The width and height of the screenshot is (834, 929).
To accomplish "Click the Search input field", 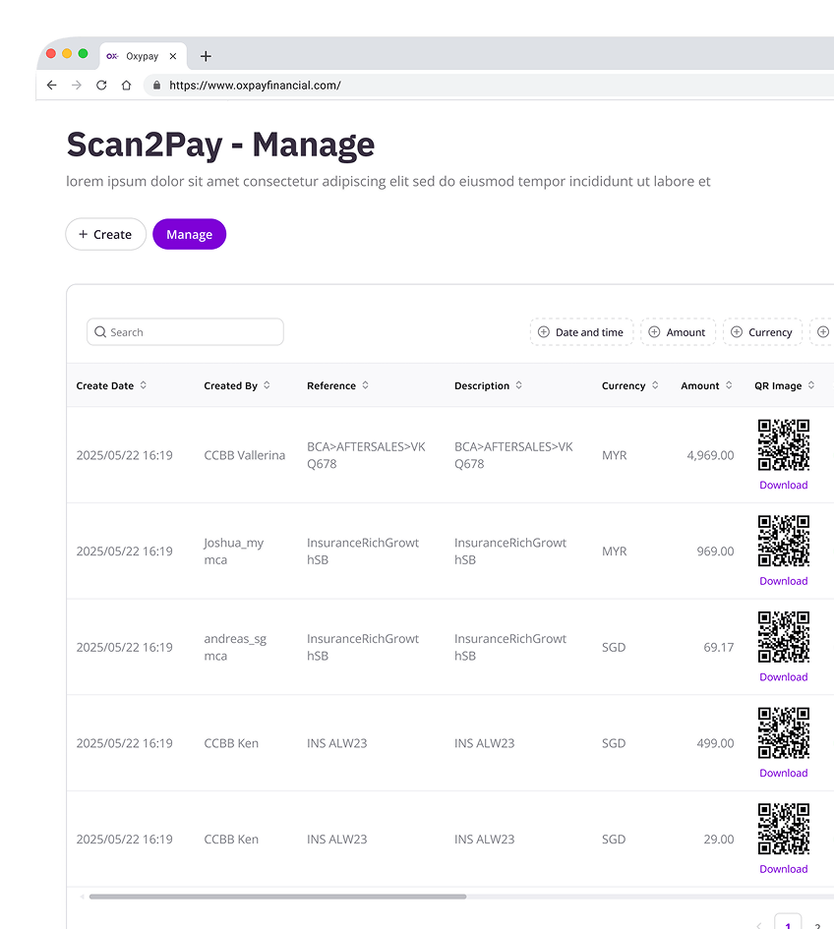I will pyautogui.click(x=185, y=332).
